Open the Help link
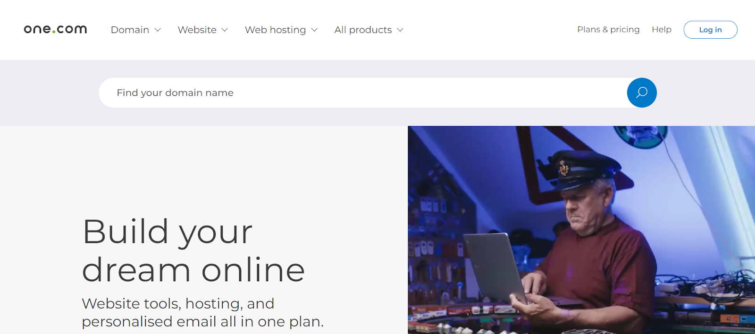 (662, 29)
